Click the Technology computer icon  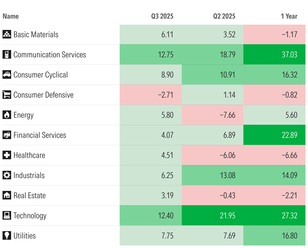7,216
